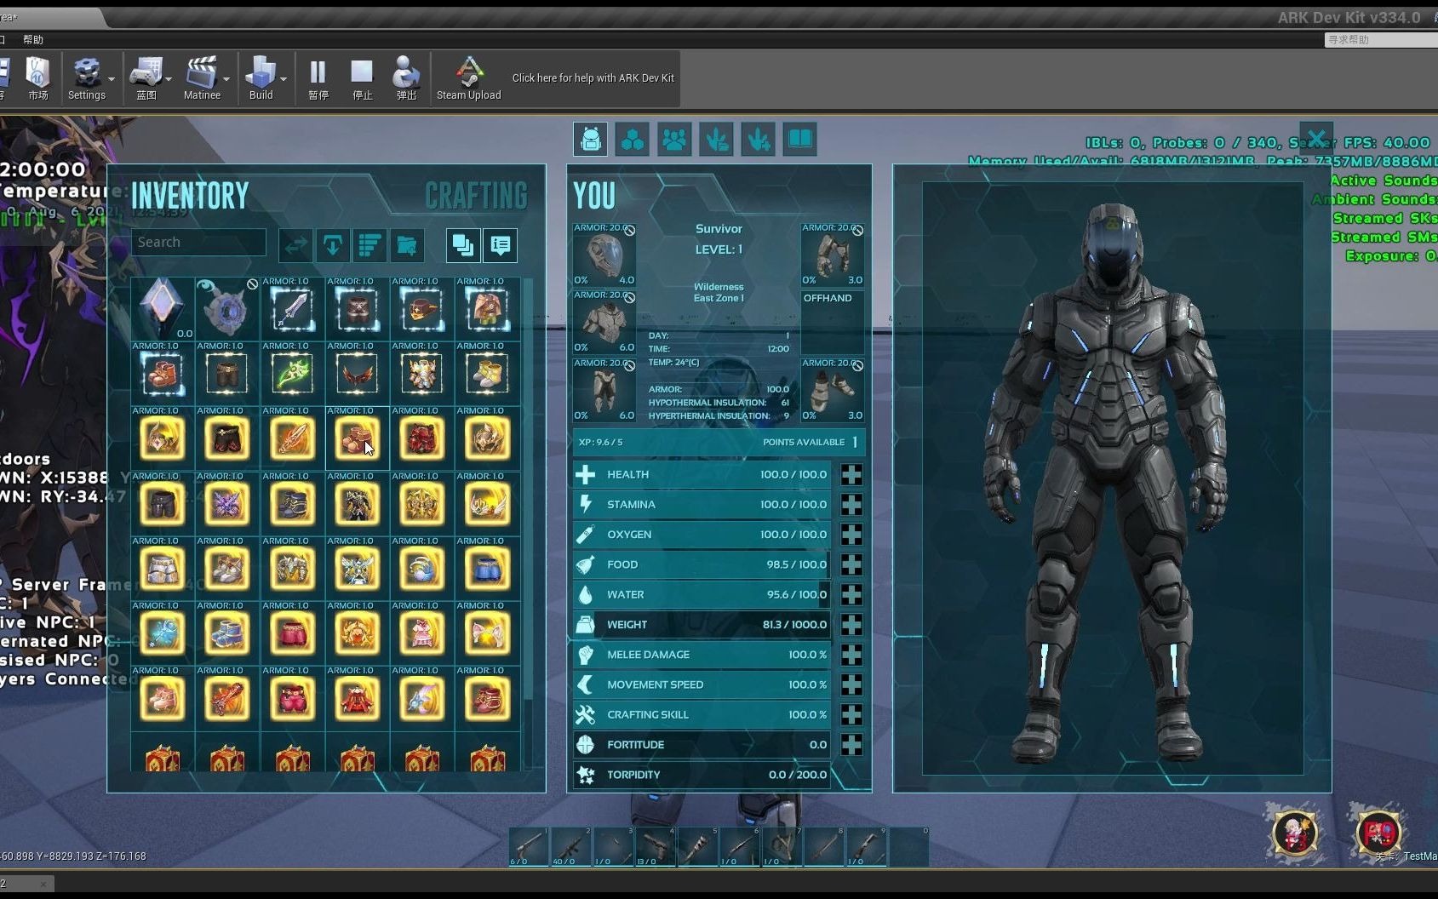Add a point to STAMINA
1438x899 pixels.
click(x=851, y=504)
